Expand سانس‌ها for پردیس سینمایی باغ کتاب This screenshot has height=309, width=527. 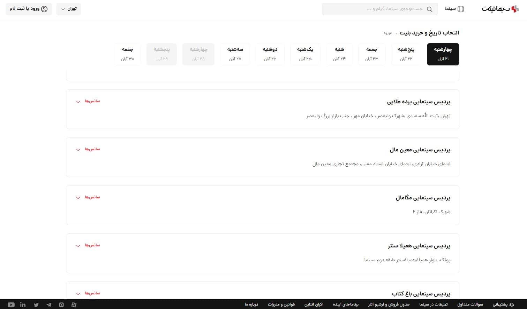(x=88, y=293)
